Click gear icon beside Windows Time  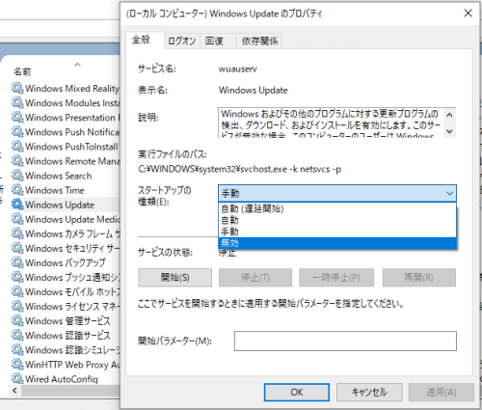coord(17,190)
